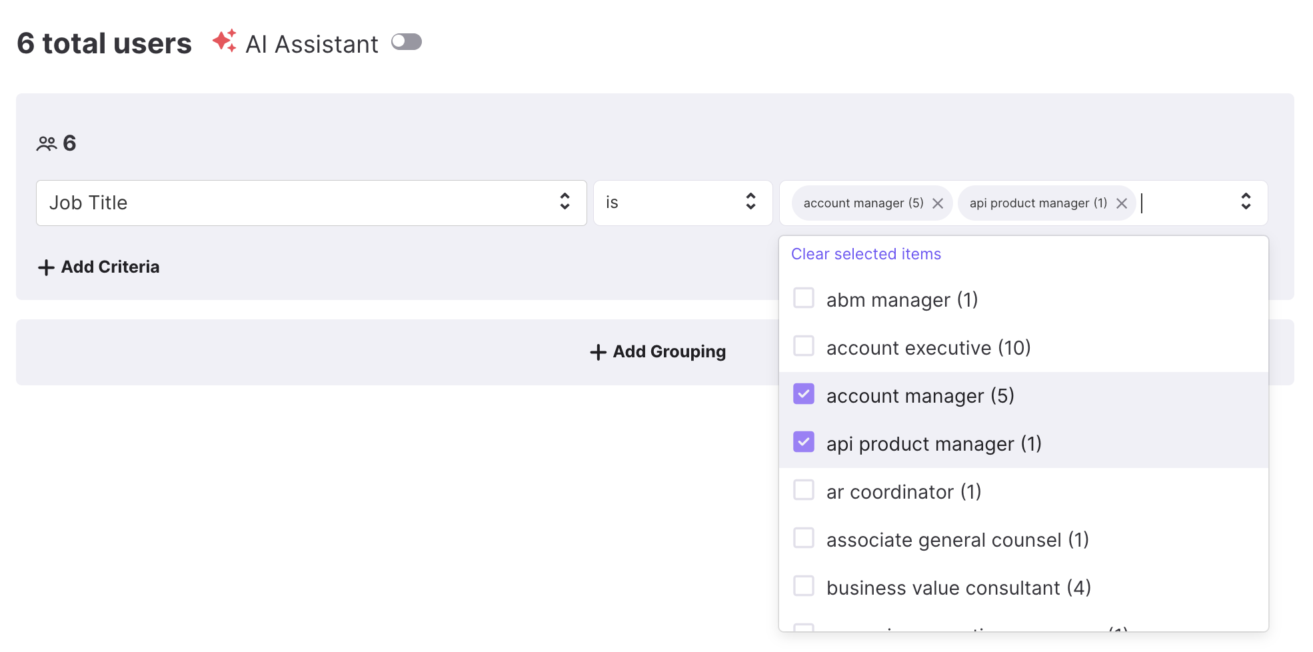Click Clear selected items link

coord(866,254)
